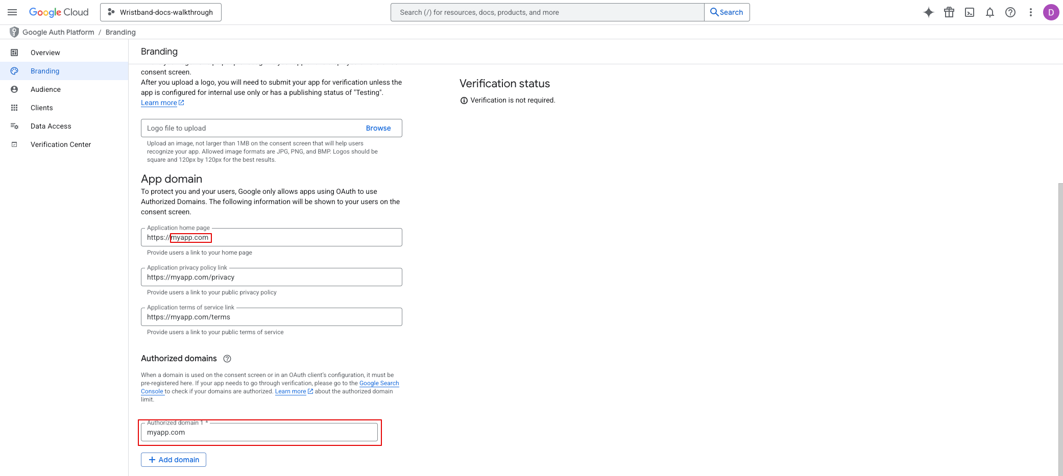Screen dimensions: 1063x476
Task: Click the Add domain button
Action: pos(174,460)
